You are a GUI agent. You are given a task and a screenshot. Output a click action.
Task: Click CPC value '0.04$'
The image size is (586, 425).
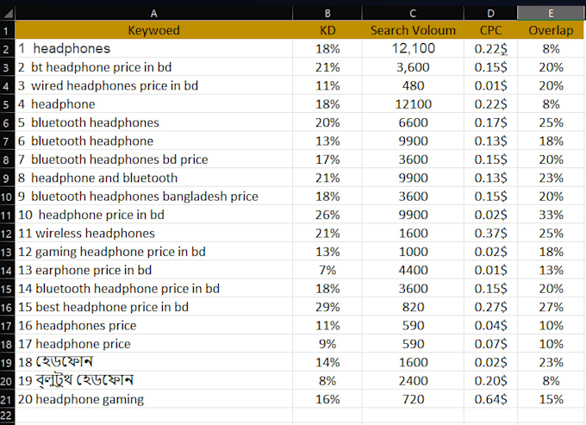pos(490,325)
